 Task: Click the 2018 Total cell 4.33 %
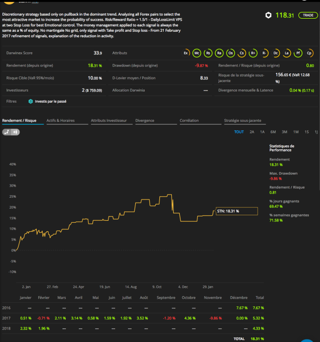point(258,328)
